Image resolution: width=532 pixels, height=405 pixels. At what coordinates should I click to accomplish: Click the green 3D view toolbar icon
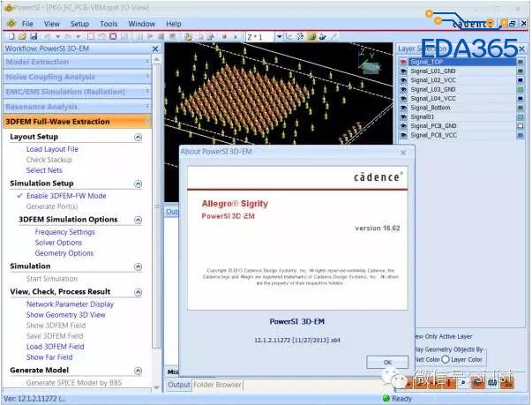[311, 36]
